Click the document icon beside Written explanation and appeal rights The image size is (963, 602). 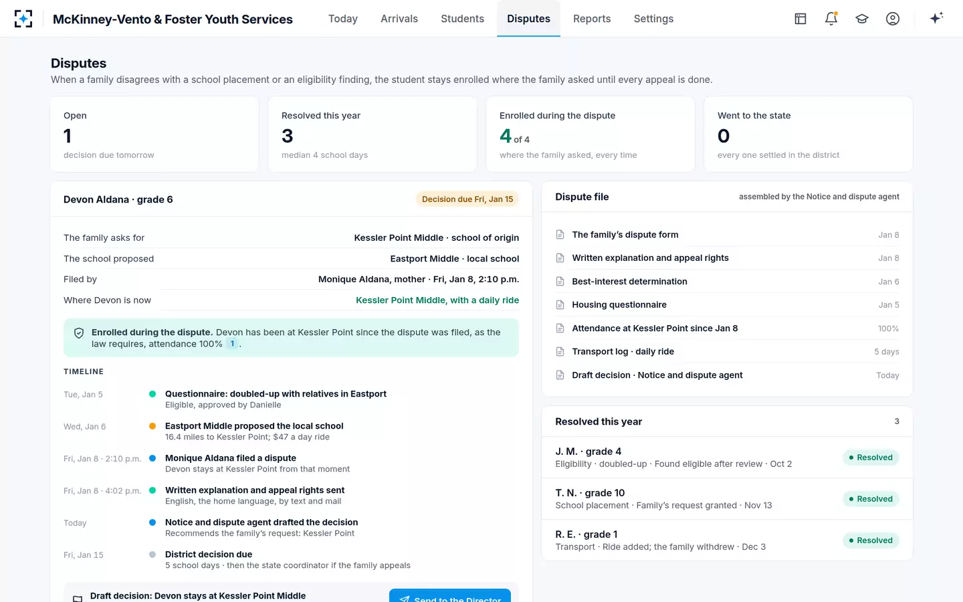(560, 258)
